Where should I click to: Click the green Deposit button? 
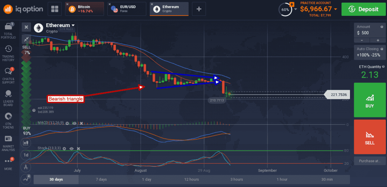pyautogui.click(x=363, y=9)
